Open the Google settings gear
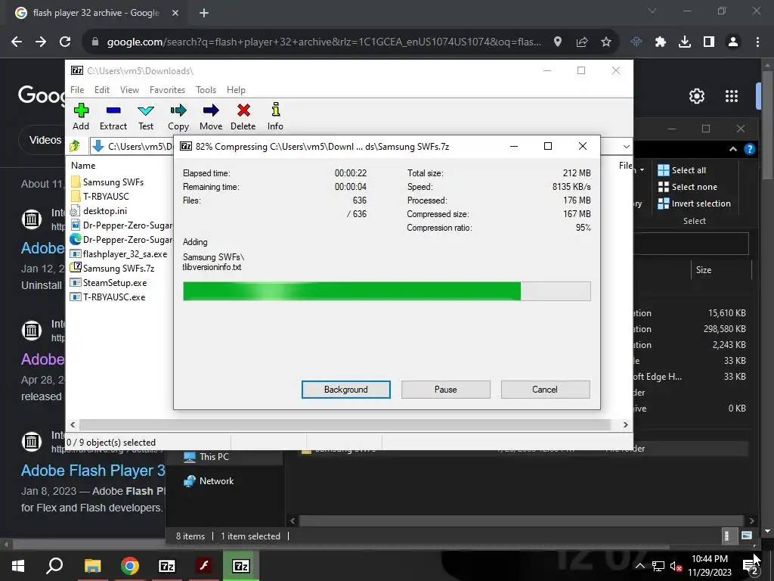Image resolution: width=774 pixels, height=581 pixels. click(x=696, y=96)
